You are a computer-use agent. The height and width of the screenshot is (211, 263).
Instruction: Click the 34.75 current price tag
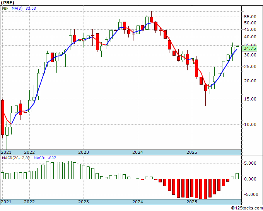point(250,48)
